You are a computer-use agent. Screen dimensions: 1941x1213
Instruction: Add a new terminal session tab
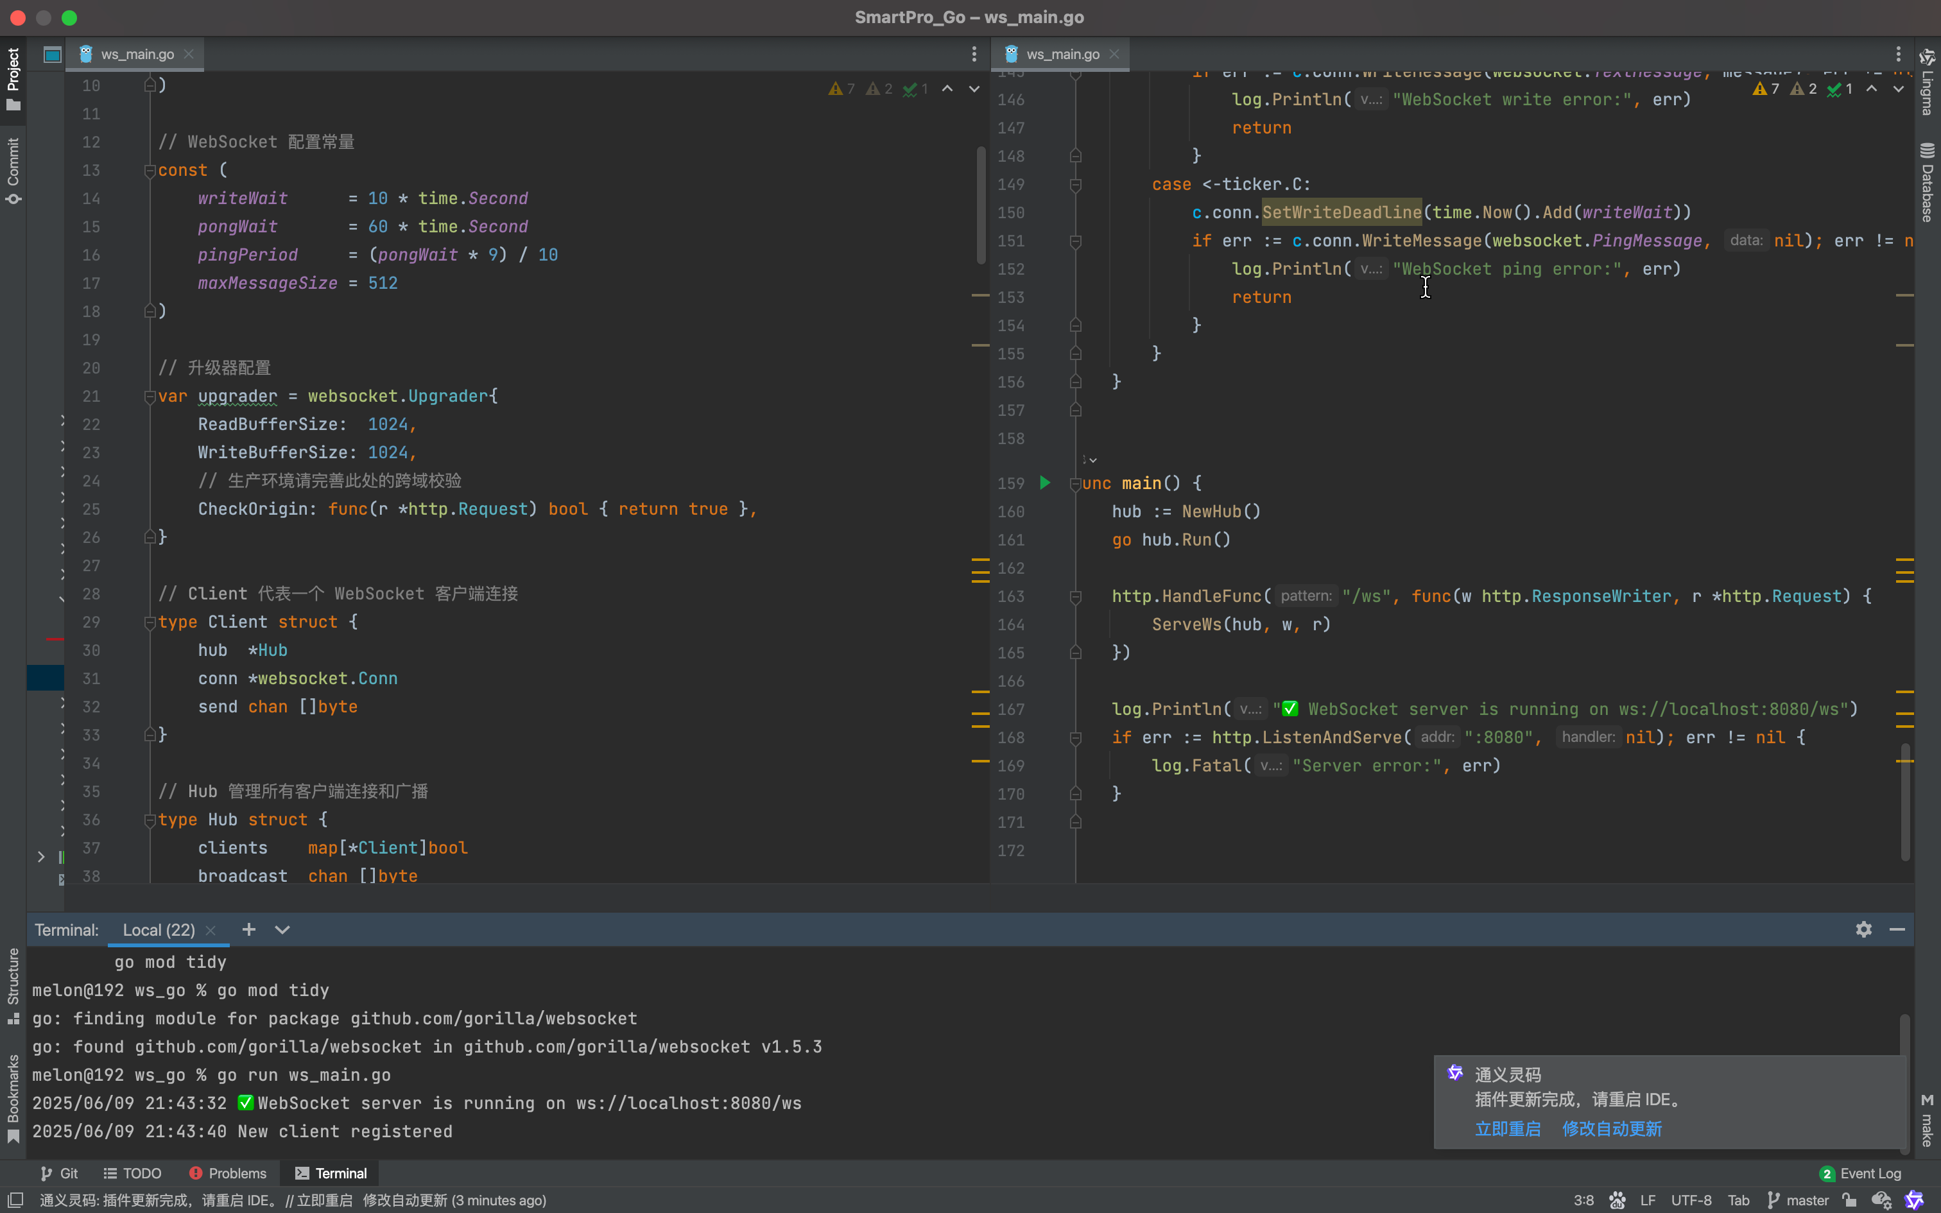point(248,929)
